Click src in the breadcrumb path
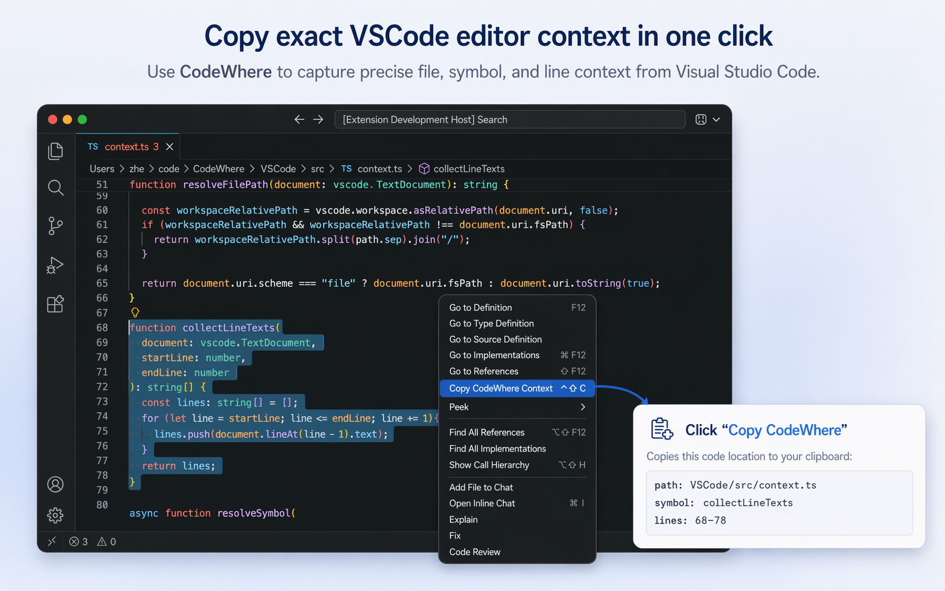 click(x=318, y=169)
